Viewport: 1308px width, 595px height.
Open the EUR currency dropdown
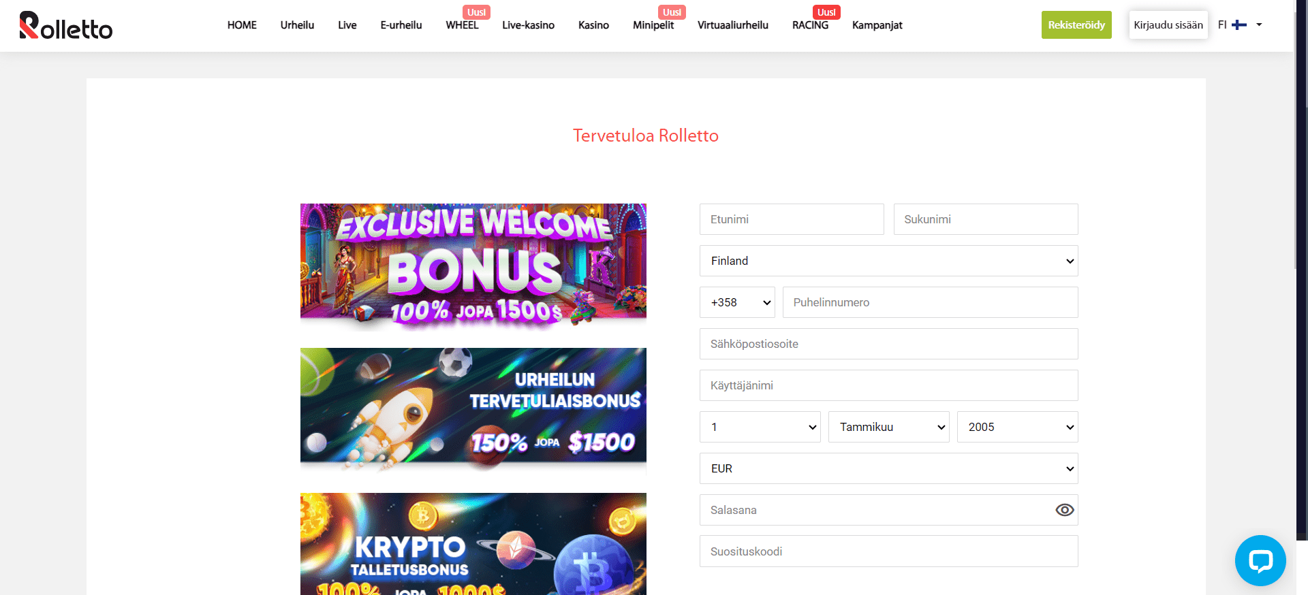click(x=888, y=468)
